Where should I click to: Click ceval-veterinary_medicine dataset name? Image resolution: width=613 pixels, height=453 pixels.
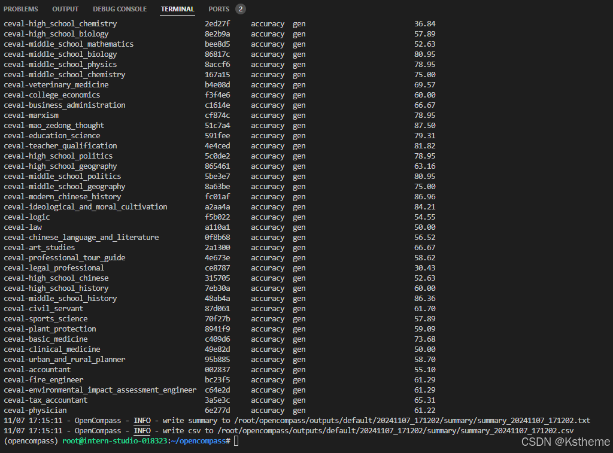pos(56,85)
